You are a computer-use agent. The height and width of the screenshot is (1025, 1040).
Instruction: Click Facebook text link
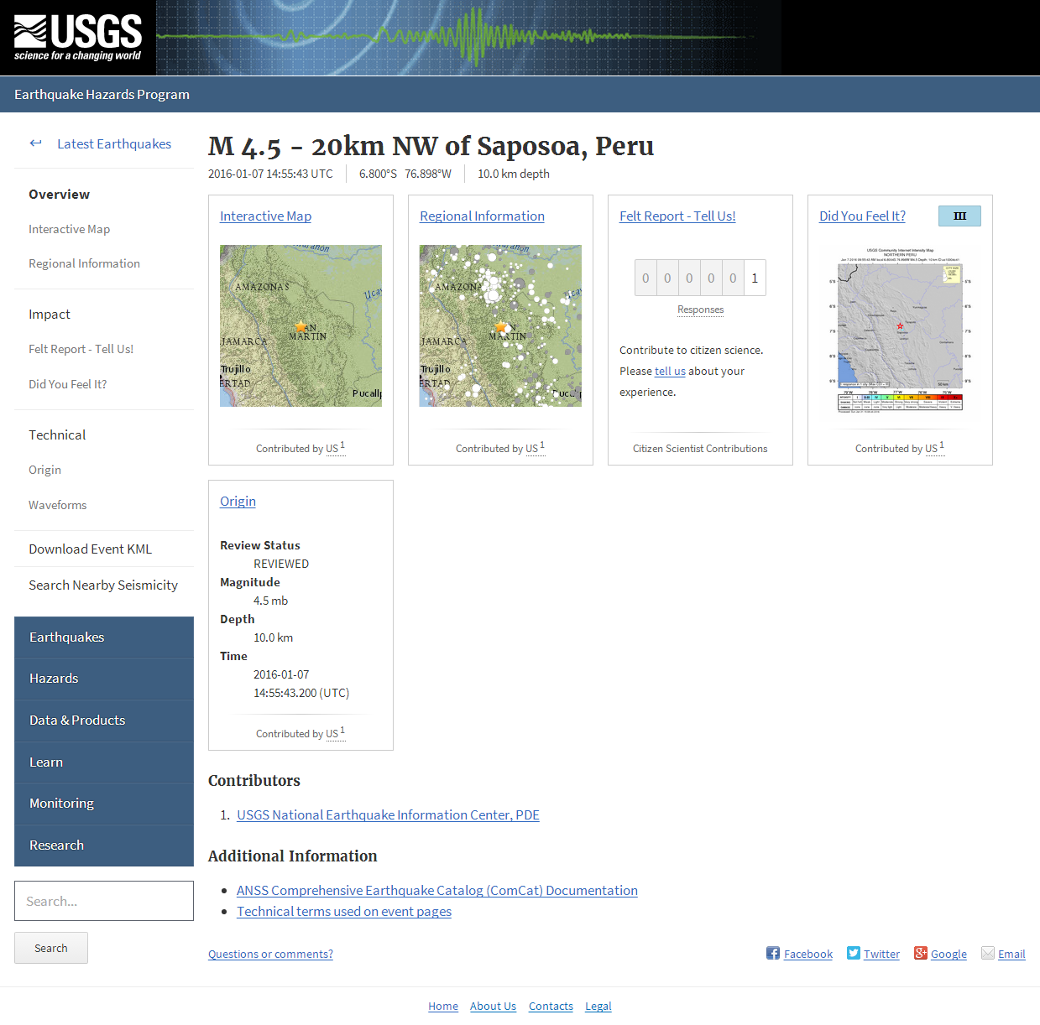808,954
